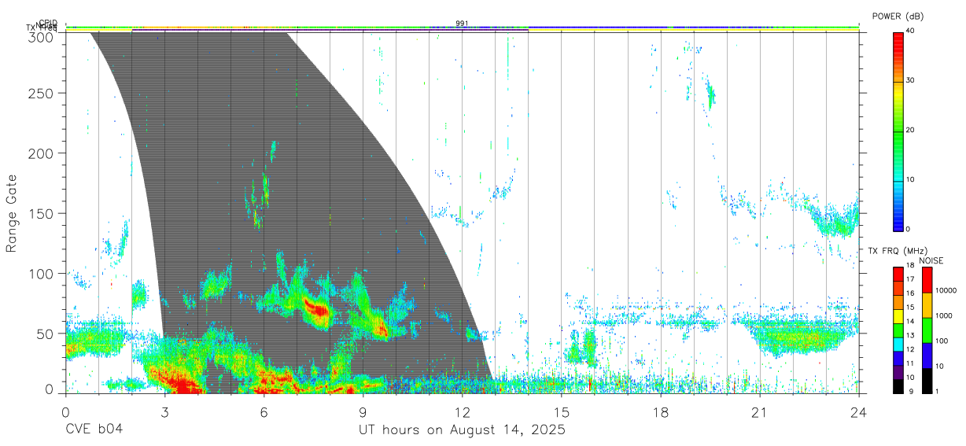
Task: Click the CPID label at top left
Action: 47,23
